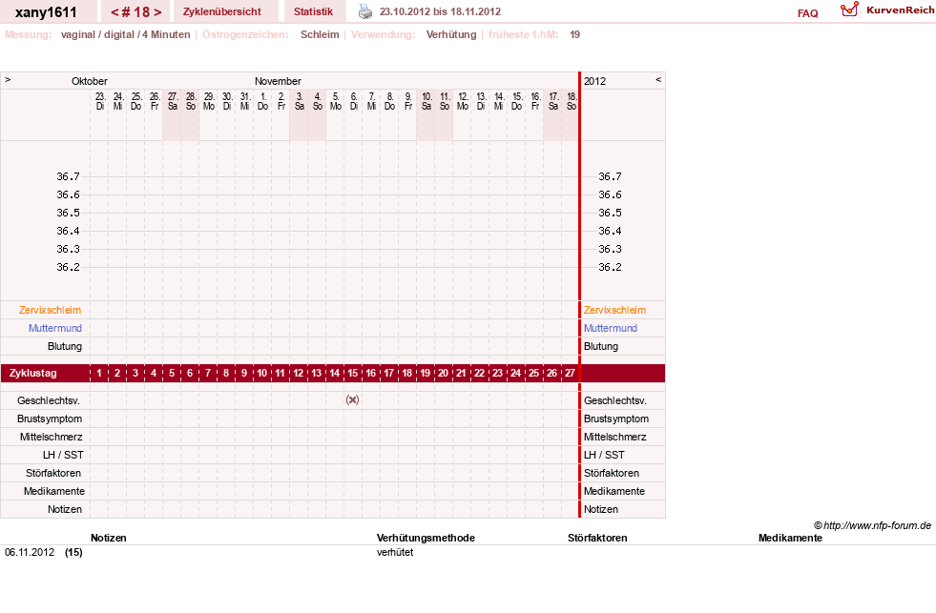Click the date range 23.10.2012 bis 18.11.2012
This screenshot has width=936, height=613.
coord(441,11)
